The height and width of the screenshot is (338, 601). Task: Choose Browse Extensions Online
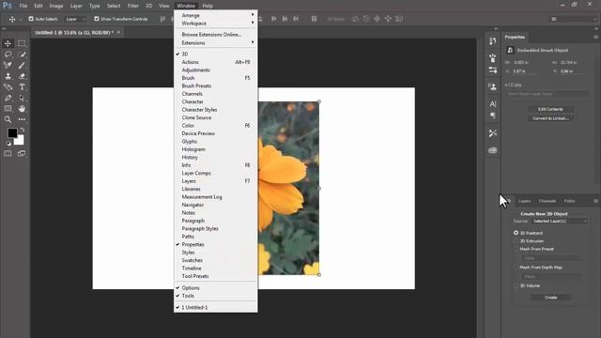pos(215,35)
